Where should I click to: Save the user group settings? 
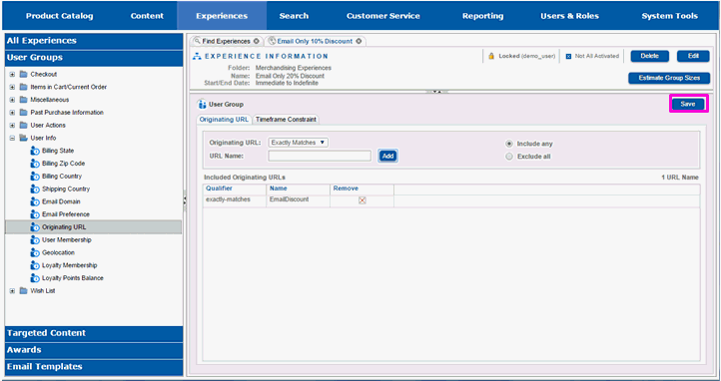pos(688,104)
